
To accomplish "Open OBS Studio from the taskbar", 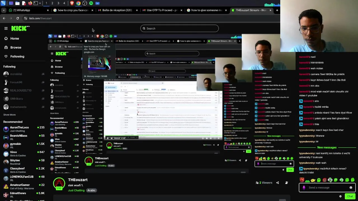I will tap(85, 3).
